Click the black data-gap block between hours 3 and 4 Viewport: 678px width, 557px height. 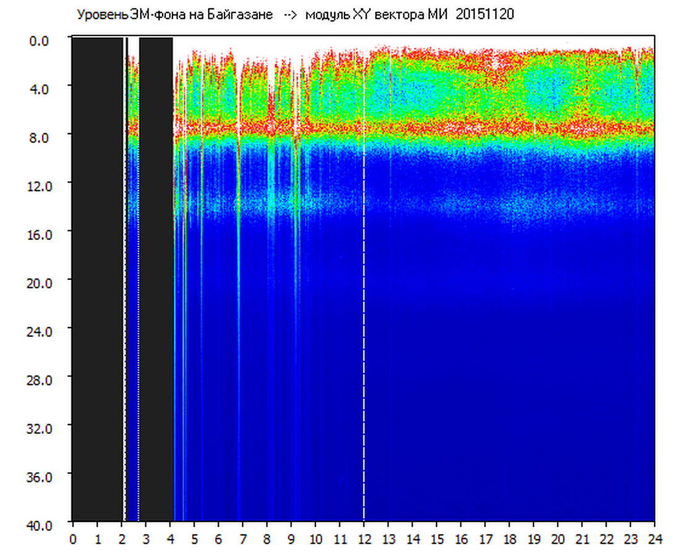click(x=156, y=279)
